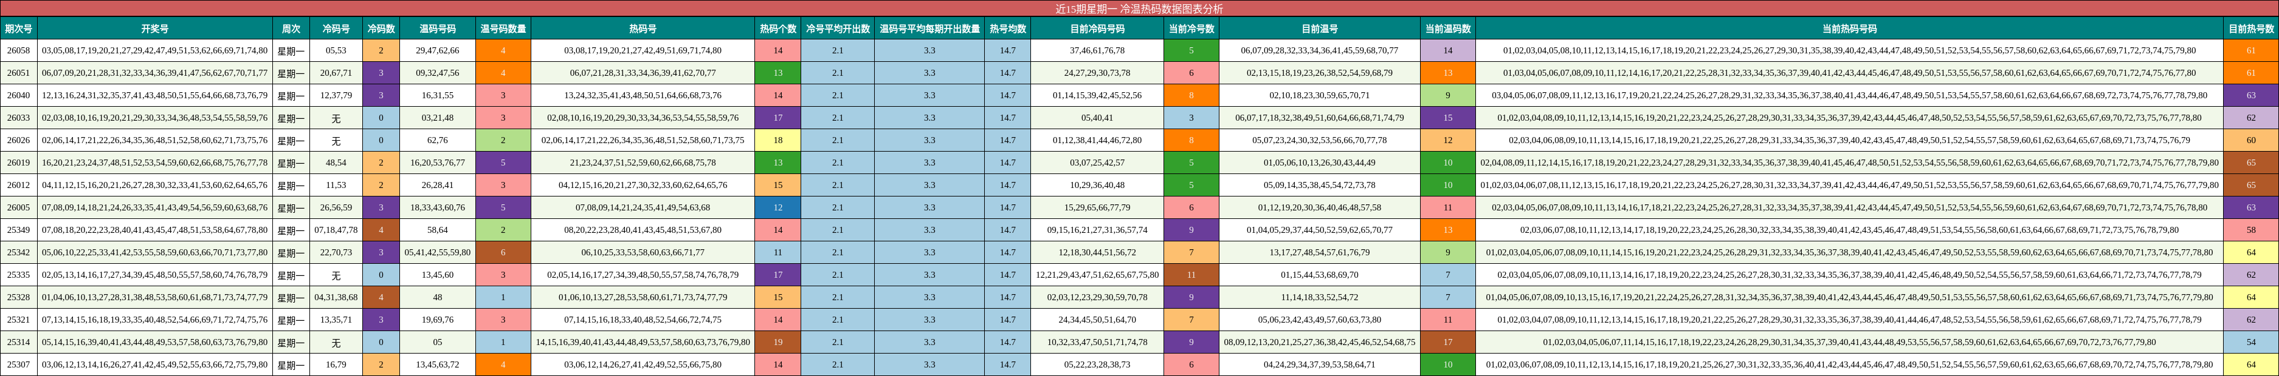
Task: Click cold number cell '20,67,71'
Action: pos(336,73)
